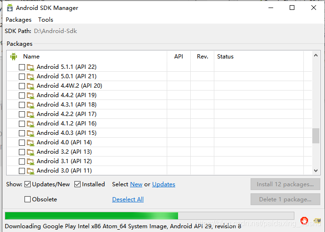
Task: Click the folder icon for Android 3.2 (API 13)
Action: coord(31,152)
